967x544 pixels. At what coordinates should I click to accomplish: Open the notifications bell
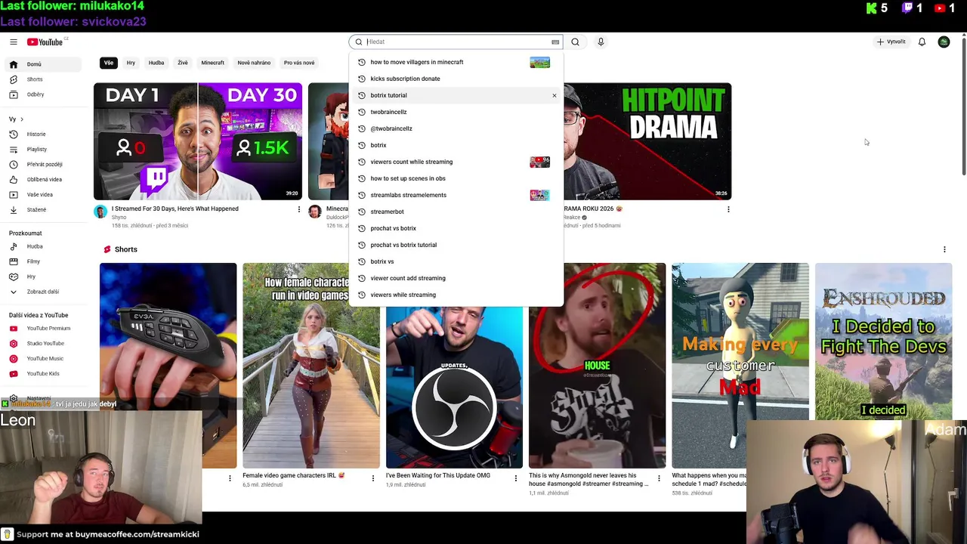(922, 42)
